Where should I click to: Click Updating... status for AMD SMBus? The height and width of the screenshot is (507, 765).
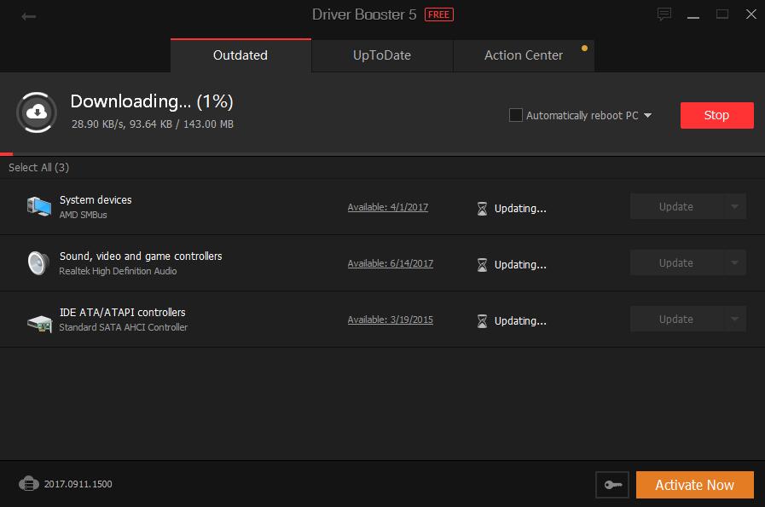point(520,209)
